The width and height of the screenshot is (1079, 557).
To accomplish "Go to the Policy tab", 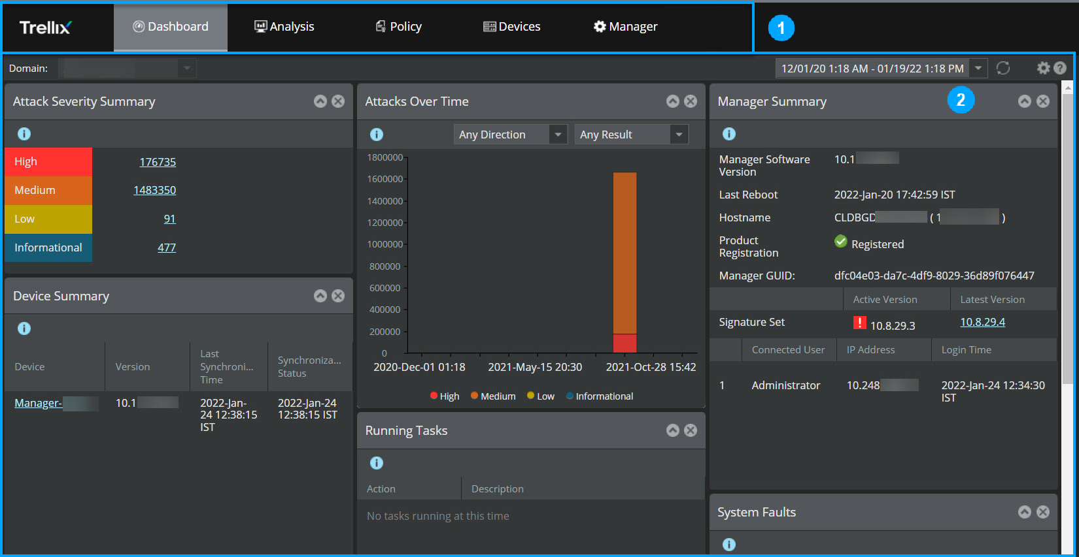I will [398, 27].
